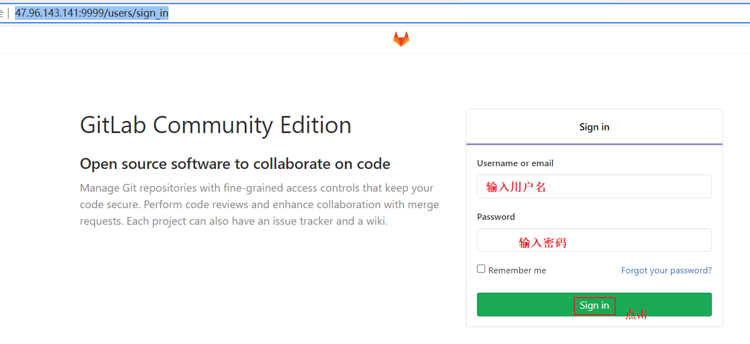
Task: Click the Open source software subheading
Action: 235,164
